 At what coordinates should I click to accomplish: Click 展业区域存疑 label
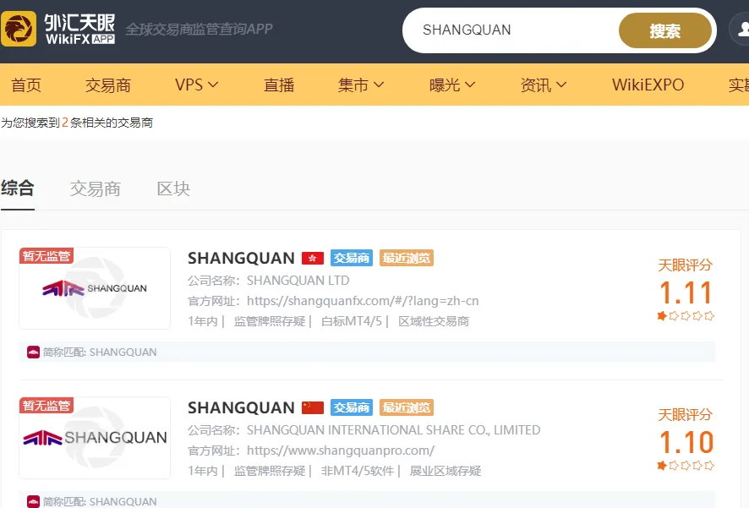click(446, 471)
